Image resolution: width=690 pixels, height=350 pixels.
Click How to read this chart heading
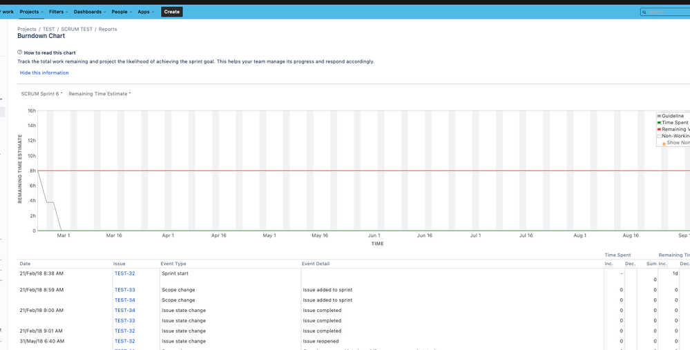coord(50,52)
